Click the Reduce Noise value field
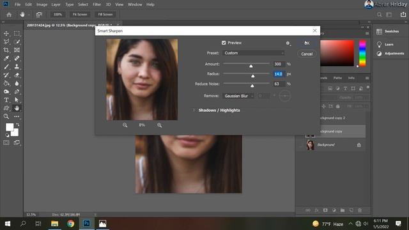Screen dimensions: 409x230 [x=279, y=84]
